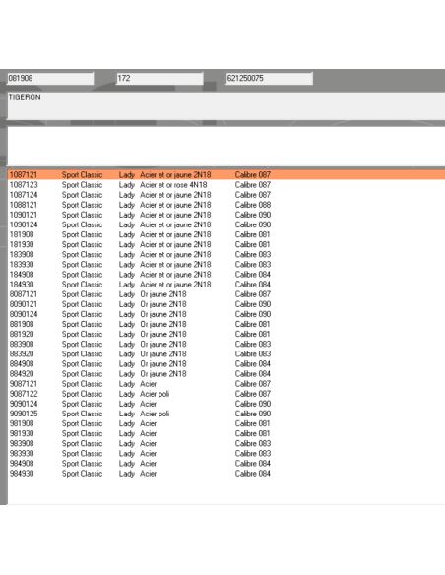Select list row 981930
Image resolution: width=445 pixels, height=575 pixels.
pos(226,433)
